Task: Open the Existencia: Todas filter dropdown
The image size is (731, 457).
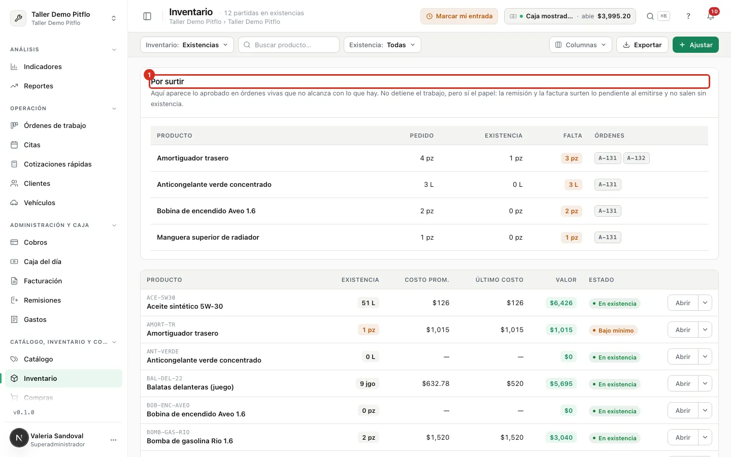Action: click(382, 45)
